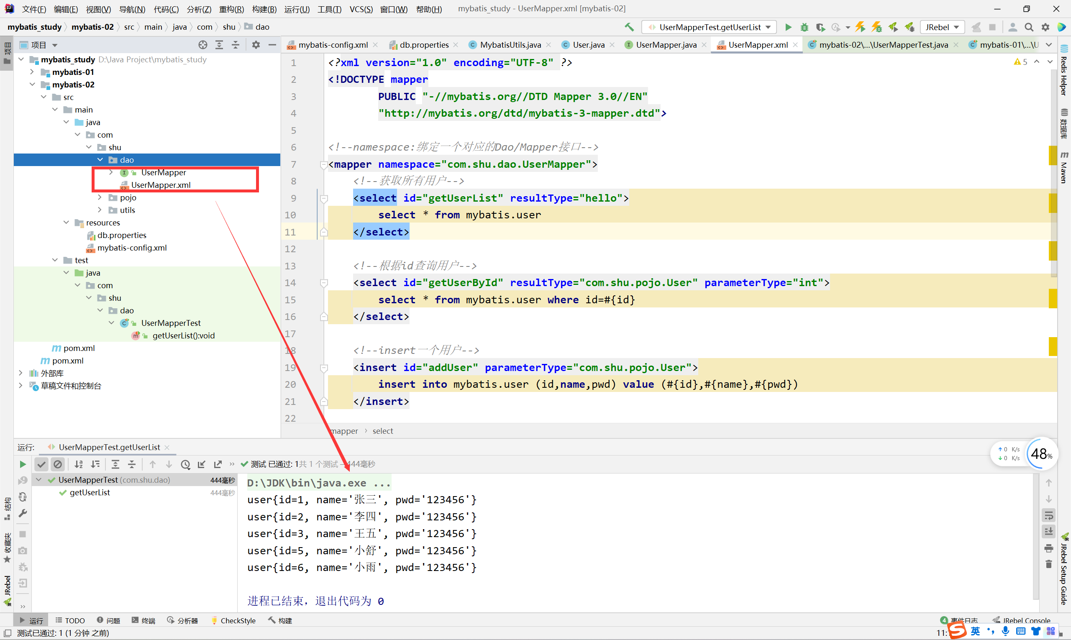Click the Print icon in the console sidebar
1071x640 pixels.
[1048, 548]
